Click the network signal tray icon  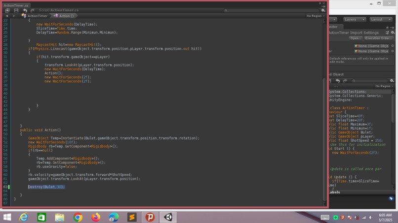pyautogui.click(x=364, y=218)
